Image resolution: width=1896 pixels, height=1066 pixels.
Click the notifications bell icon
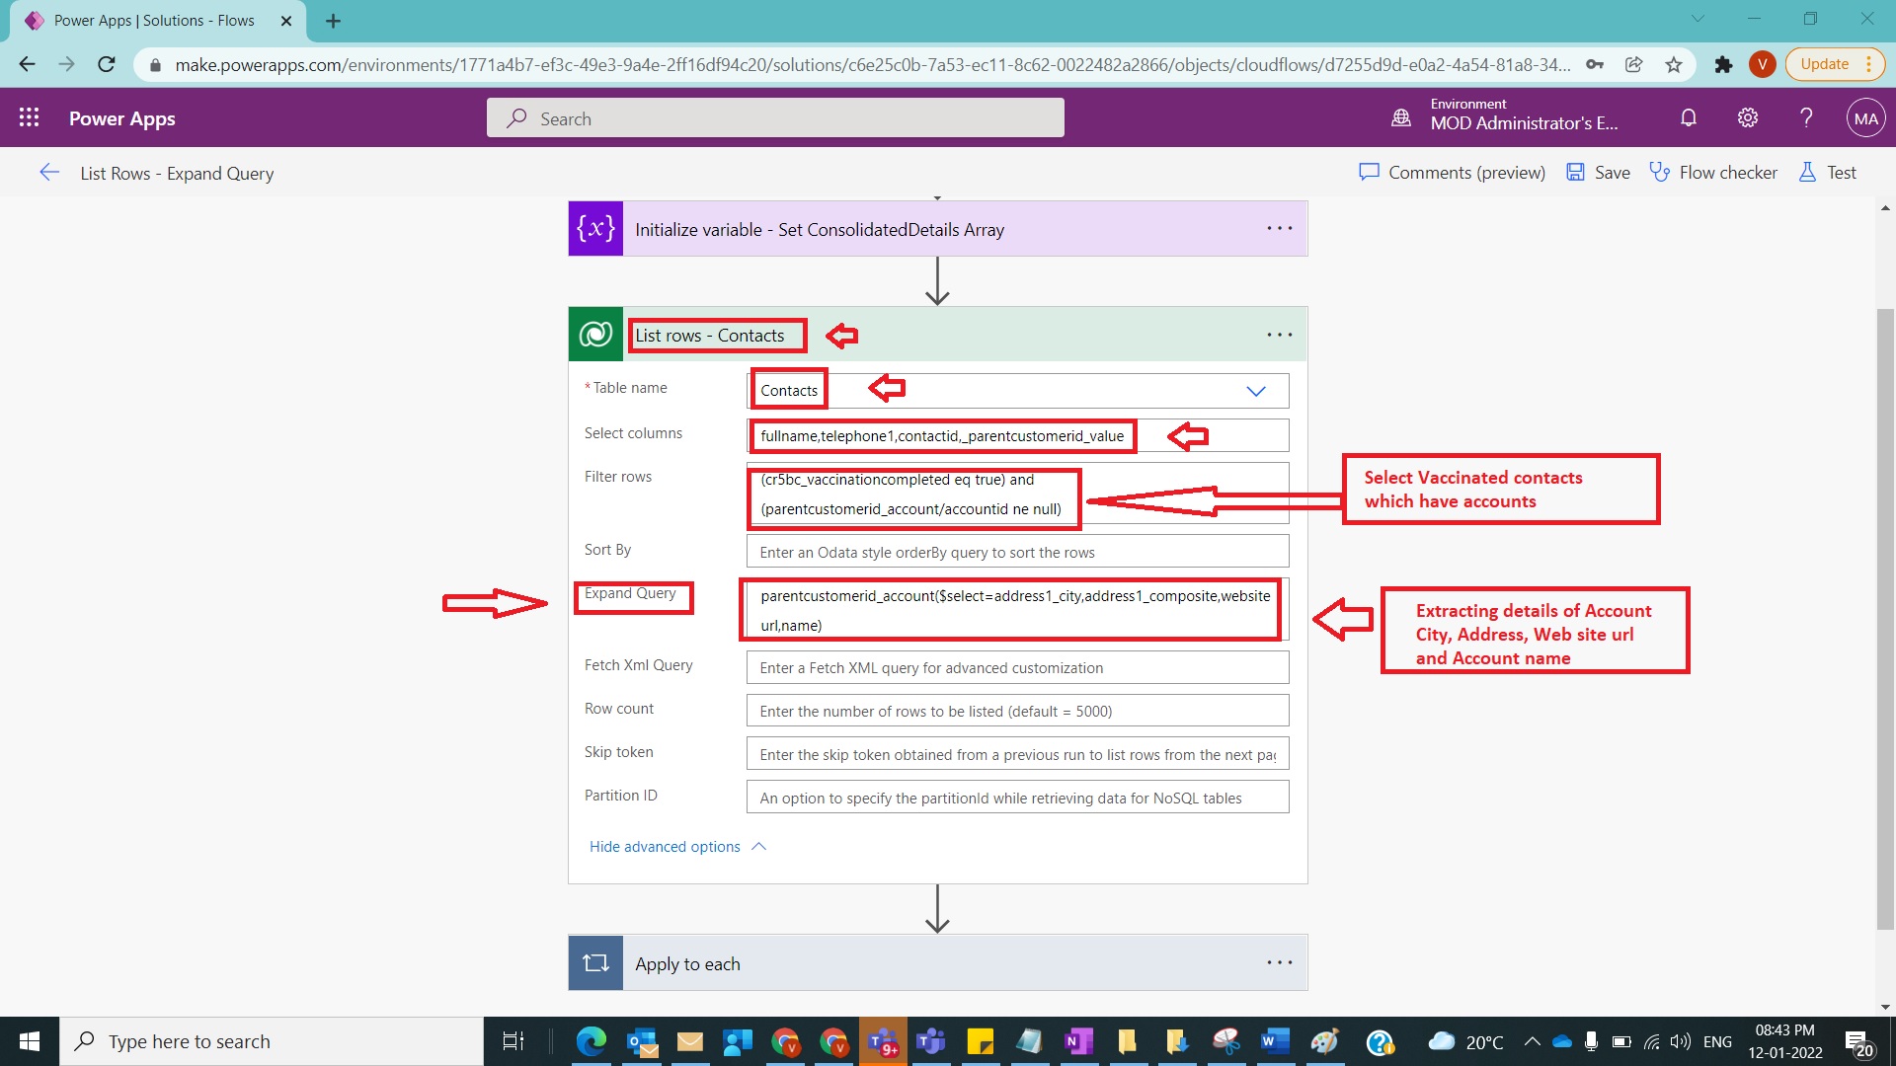1688,117
